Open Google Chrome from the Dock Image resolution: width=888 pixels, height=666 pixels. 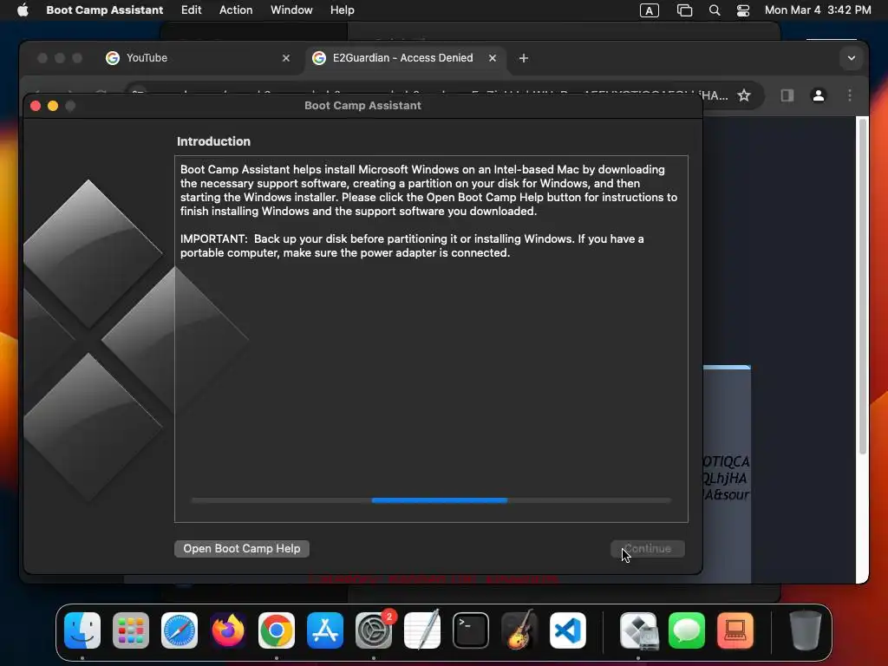point(277,630)
